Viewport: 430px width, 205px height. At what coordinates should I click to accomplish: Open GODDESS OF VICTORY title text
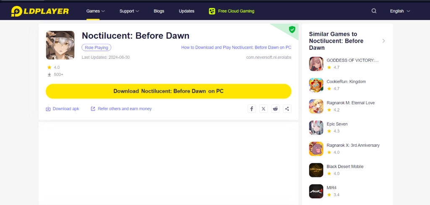353,60
